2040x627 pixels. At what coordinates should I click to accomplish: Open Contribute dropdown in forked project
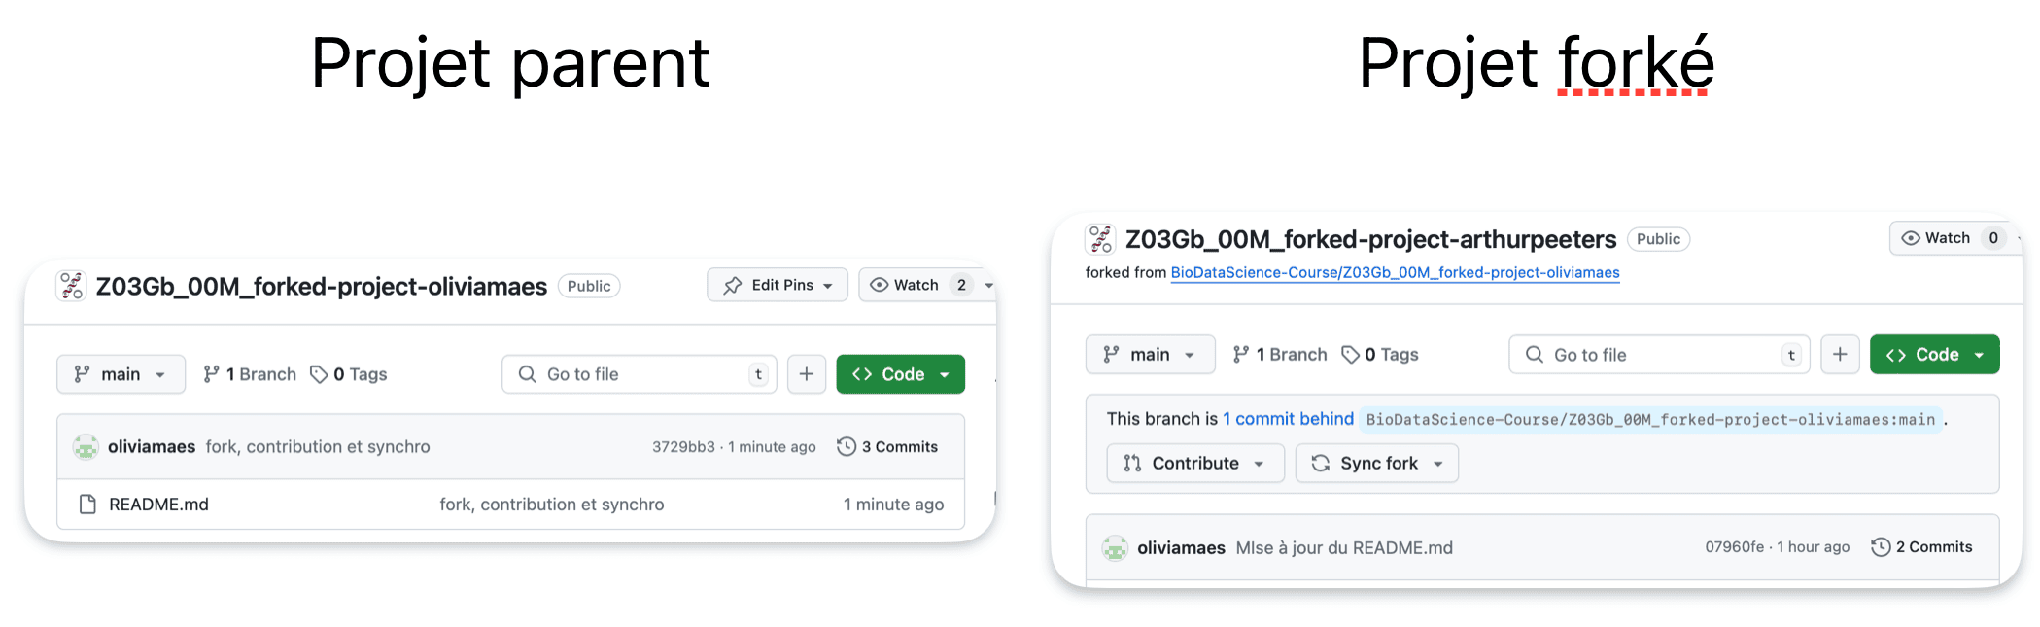coord(1195,464)
